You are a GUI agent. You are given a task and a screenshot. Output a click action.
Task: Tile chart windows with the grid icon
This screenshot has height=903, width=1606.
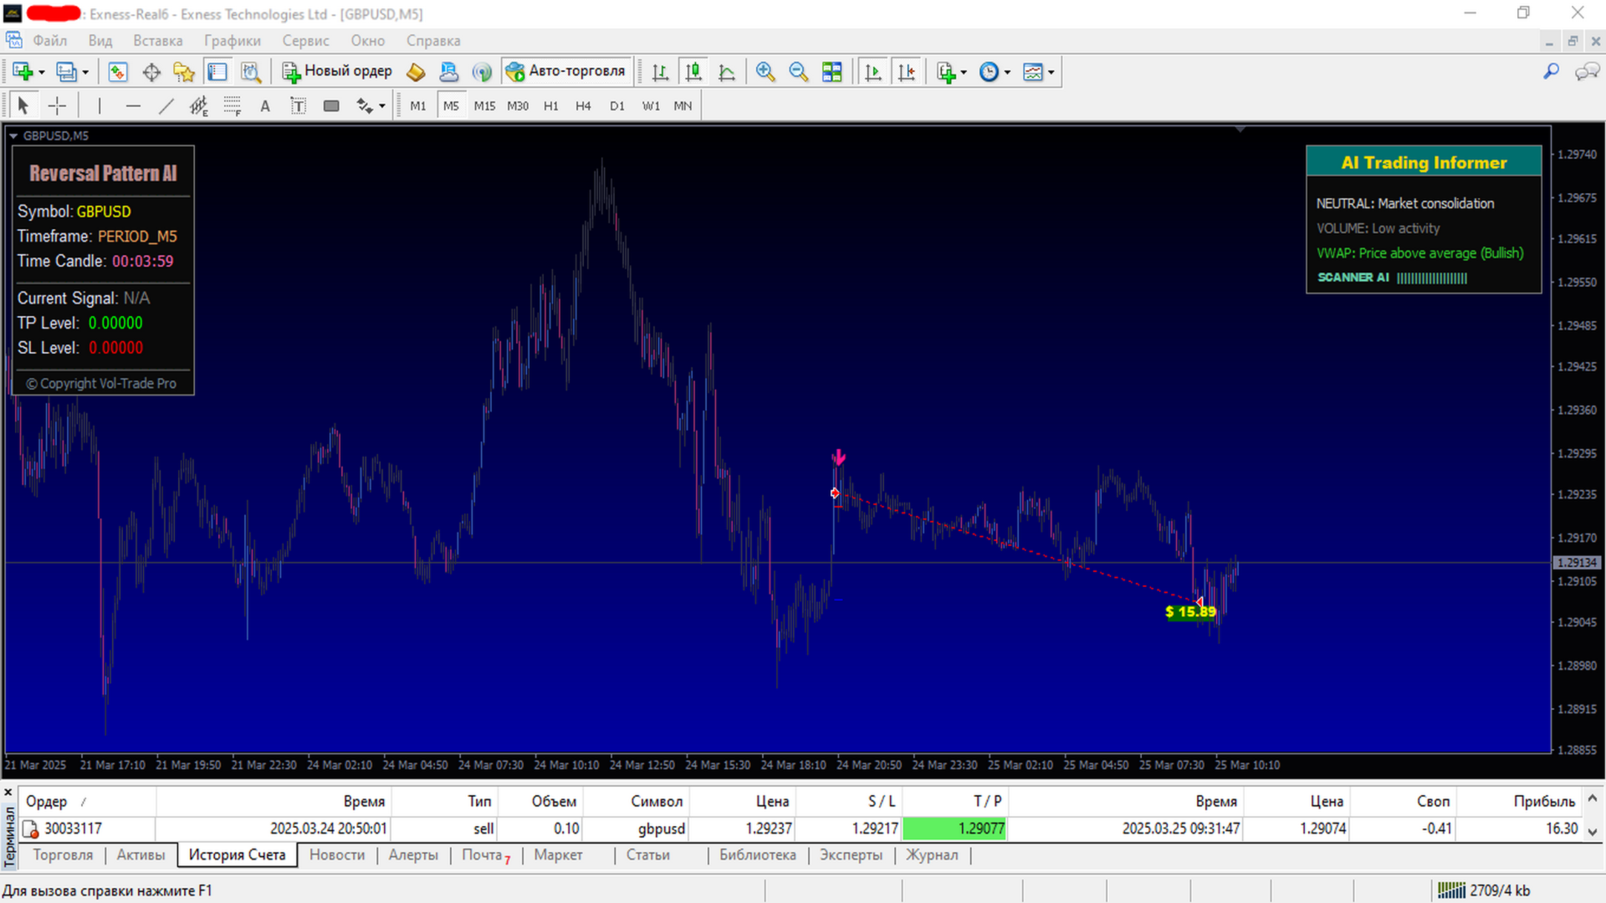coord(832,72)
